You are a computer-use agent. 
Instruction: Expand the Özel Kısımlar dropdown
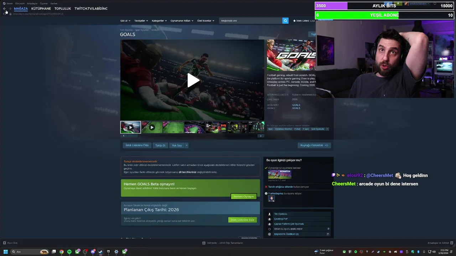(x=206, y=21)
